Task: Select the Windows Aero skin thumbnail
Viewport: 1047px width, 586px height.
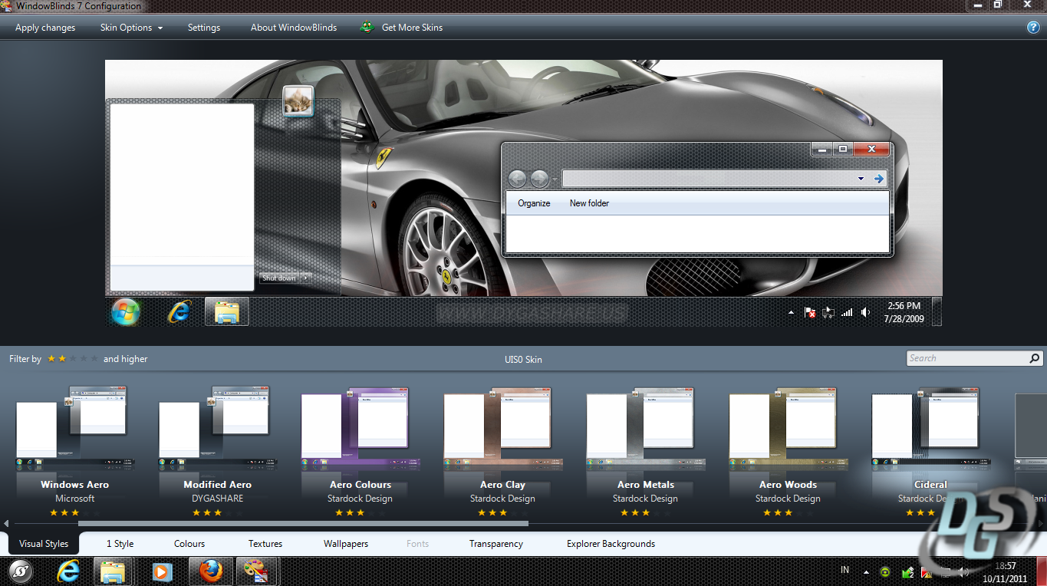Action: click(74, 428)
